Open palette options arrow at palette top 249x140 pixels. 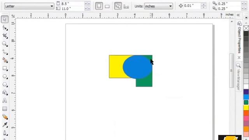246,17
